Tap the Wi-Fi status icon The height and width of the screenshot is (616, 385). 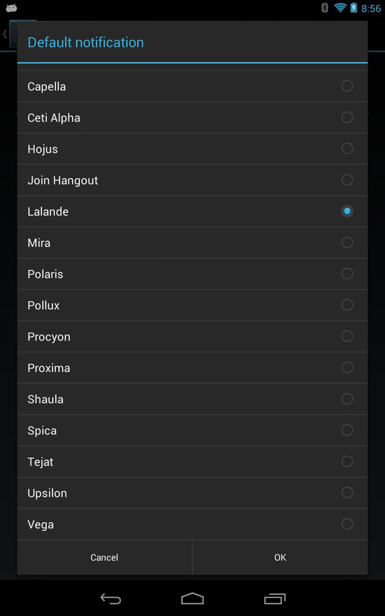pos(340,7)
